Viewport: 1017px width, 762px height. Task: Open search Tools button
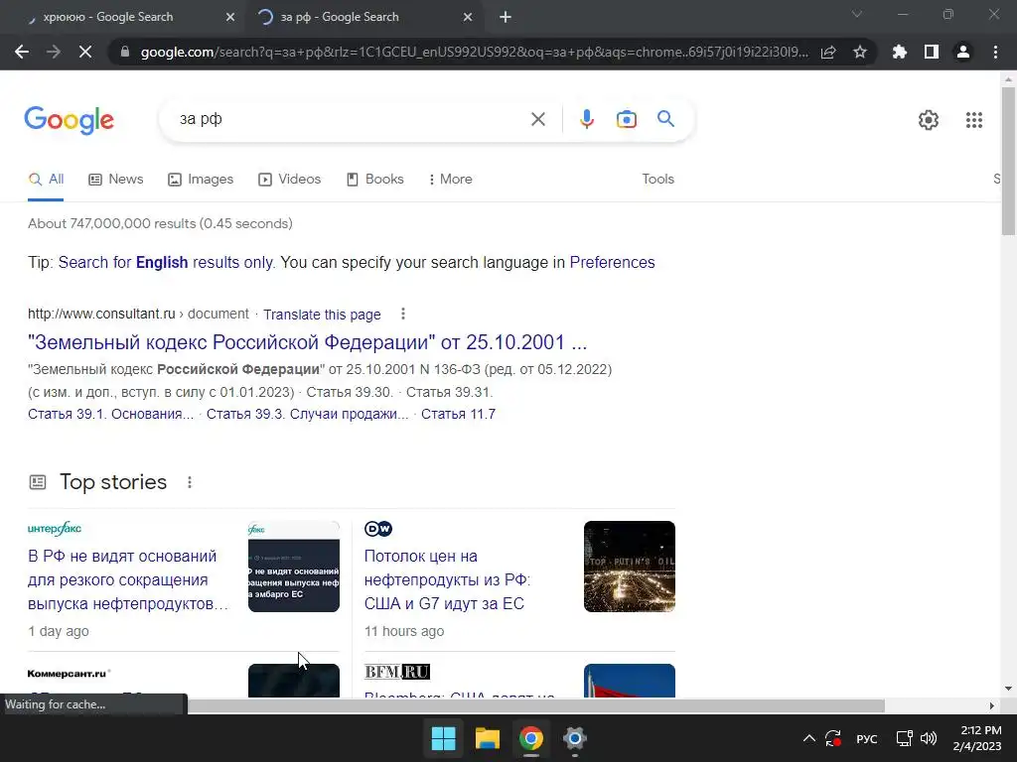[657, 179]
